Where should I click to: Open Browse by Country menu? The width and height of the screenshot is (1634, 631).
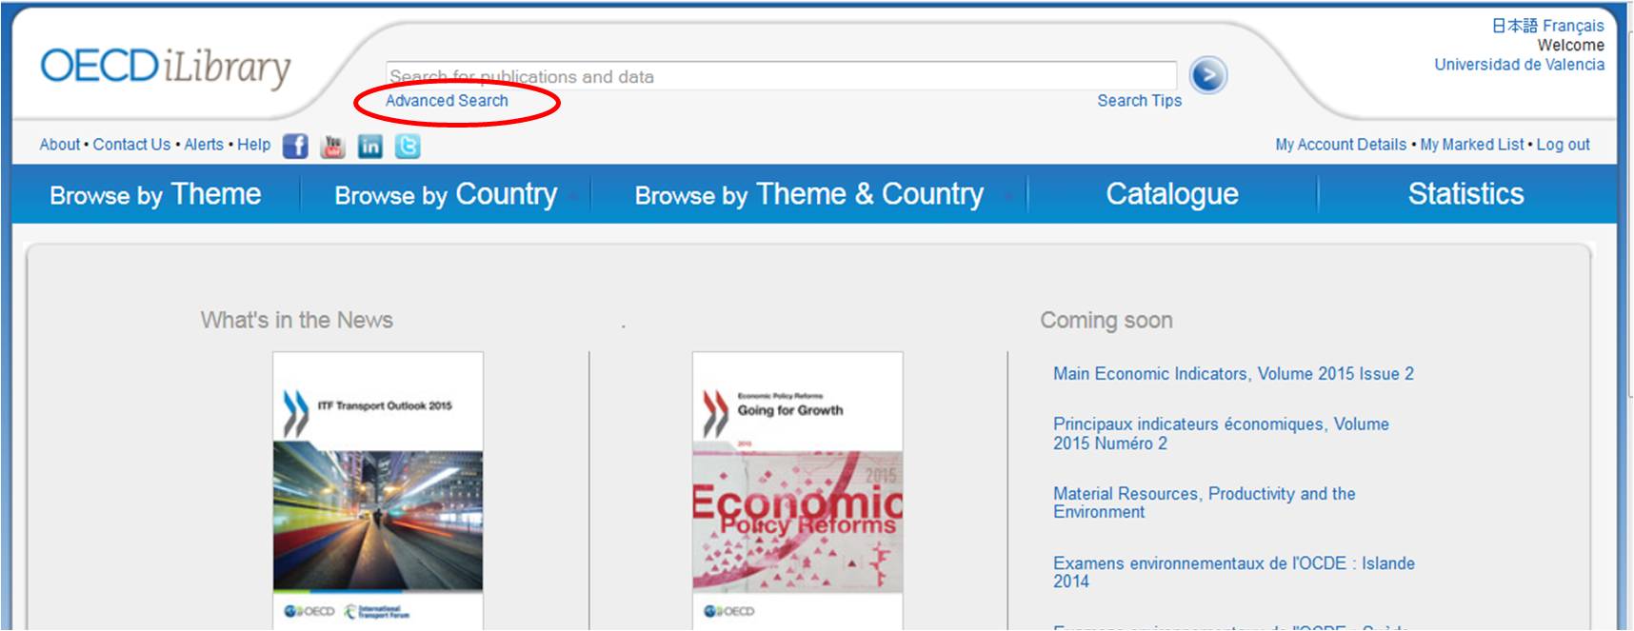click(x=446, y=194)
